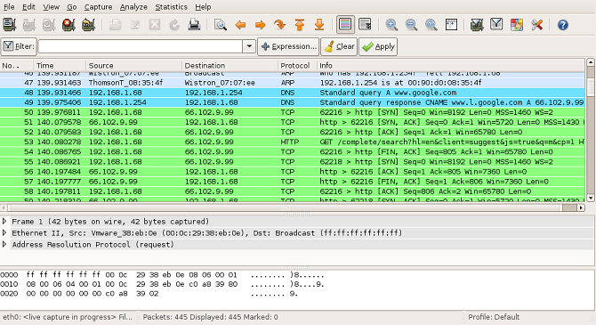Restart the running live capture
This screenshot has height=325, width=596.
[x=89, y=25]
